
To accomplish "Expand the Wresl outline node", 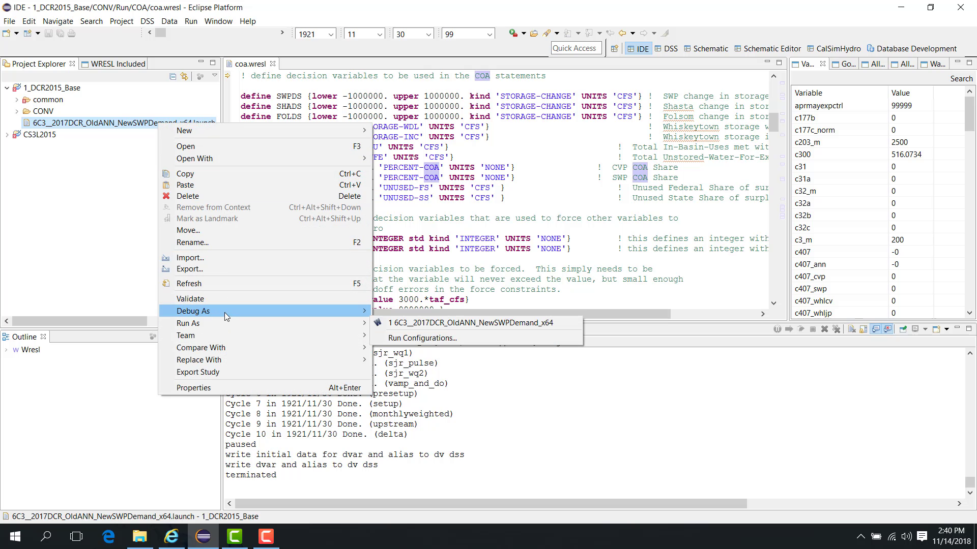I will pyautogui.click(x=6, y=350).
